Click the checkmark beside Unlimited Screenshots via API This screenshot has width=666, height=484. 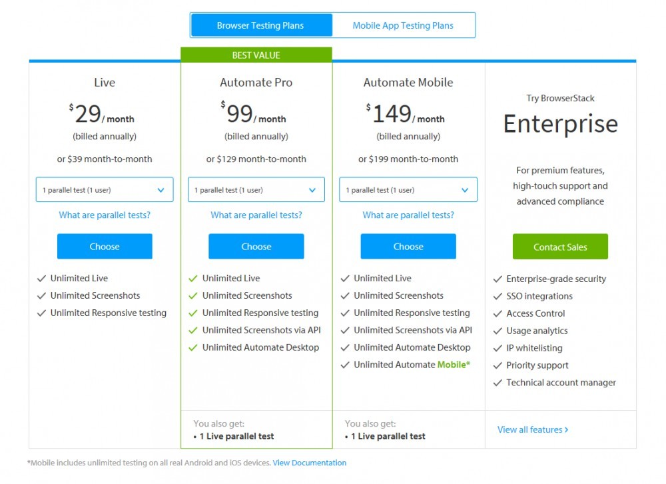point(192,330)
